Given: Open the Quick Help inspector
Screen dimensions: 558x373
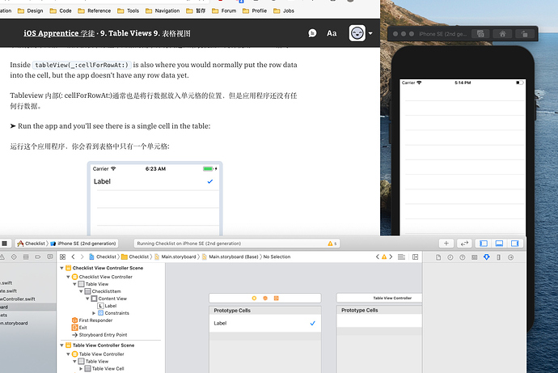Looking at the screenshot, I should tap(463, 256).
